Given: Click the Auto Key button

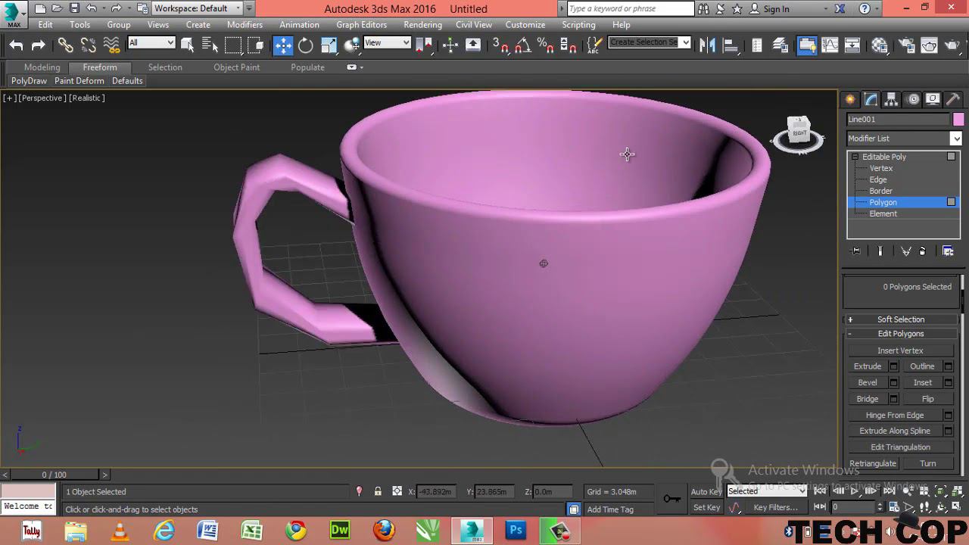Looking at the screenshot, I should click(x=706, y=492).
